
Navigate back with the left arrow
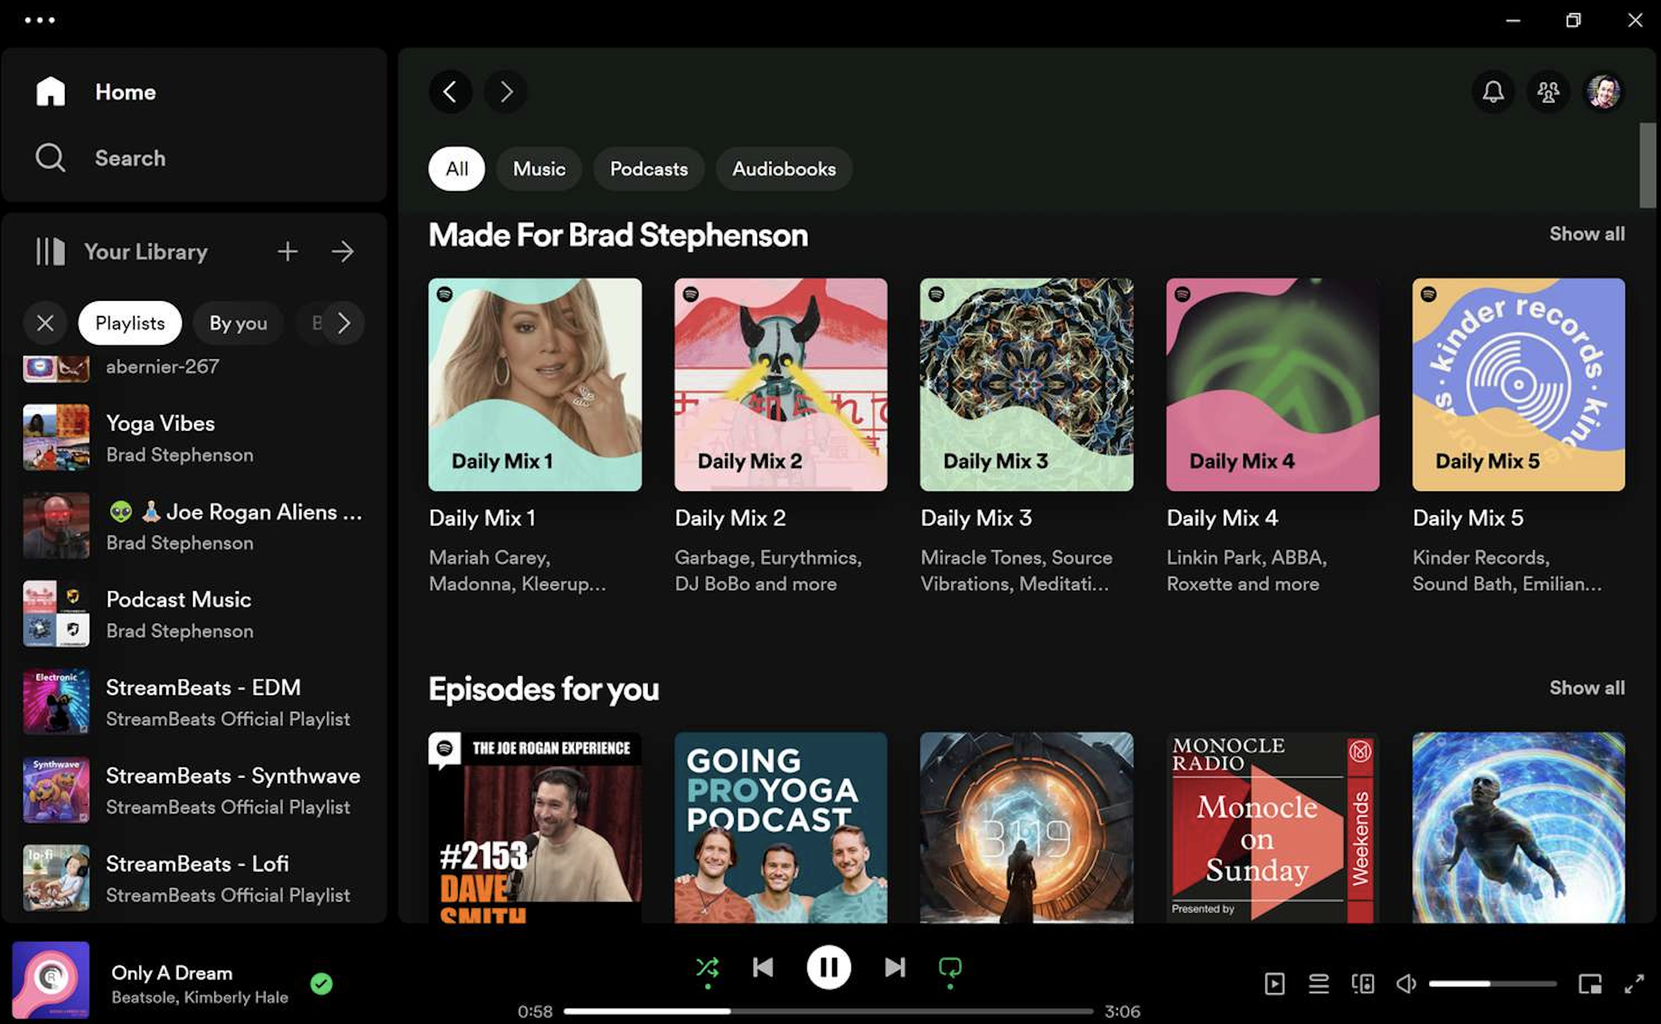click(x=451, y=92)
